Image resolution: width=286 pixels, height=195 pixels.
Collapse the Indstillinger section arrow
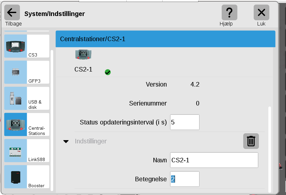66,141
